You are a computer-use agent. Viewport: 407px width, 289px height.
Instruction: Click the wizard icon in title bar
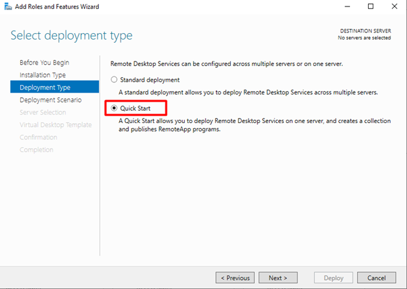coord(8,6)
